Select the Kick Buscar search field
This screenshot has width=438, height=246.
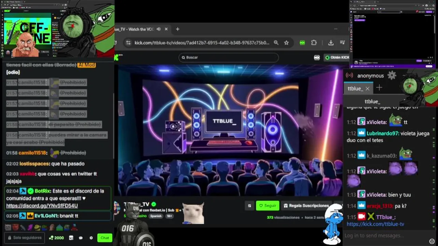coord(229,57)
